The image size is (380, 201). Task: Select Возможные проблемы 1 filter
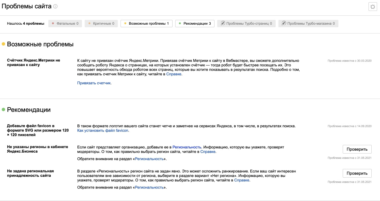click(146, 23)
